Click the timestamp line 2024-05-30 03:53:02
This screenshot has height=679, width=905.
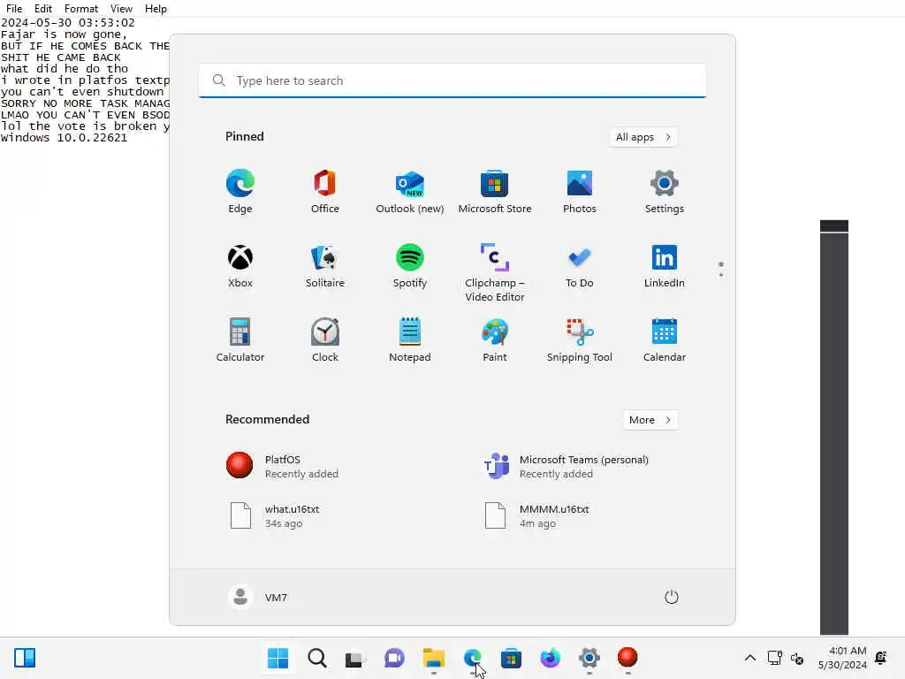tap(67, 22)
